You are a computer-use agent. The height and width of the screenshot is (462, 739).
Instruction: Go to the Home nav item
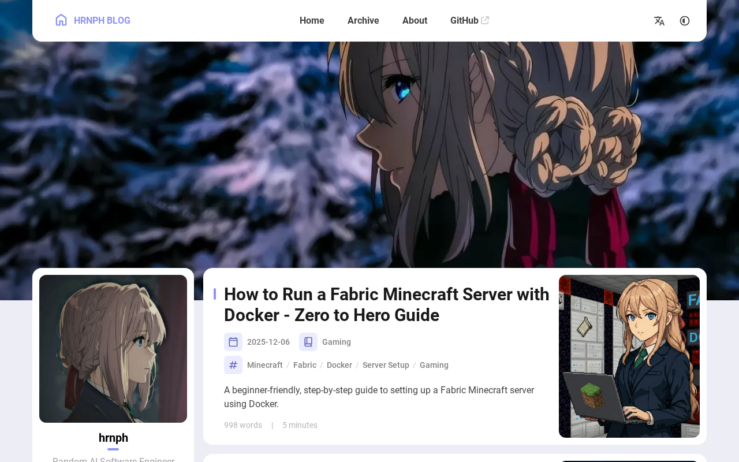click(312, 21)
